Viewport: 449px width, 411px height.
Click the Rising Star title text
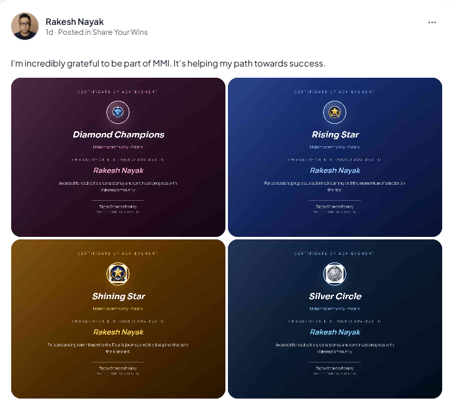pyautogui.click(x=335, y=134)
